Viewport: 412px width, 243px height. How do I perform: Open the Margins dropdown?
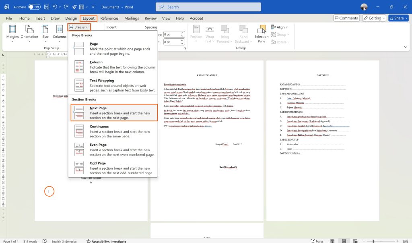12,33
